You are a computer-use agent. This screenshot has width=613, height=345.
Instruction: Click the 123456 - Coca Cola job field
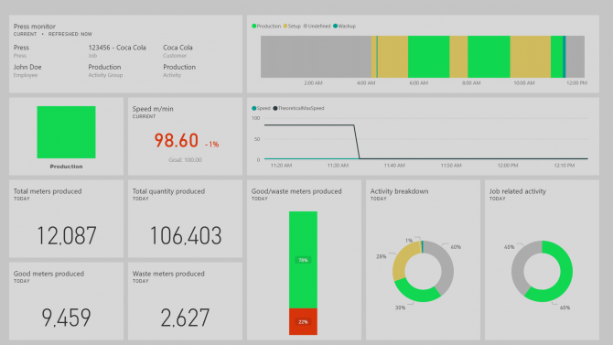coord(117,48)
